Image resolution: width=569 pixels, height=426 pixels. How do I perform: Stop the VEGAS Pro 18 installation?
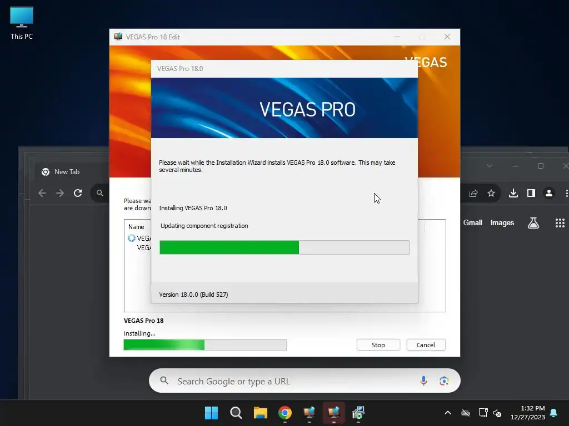(x=378, y=345)
